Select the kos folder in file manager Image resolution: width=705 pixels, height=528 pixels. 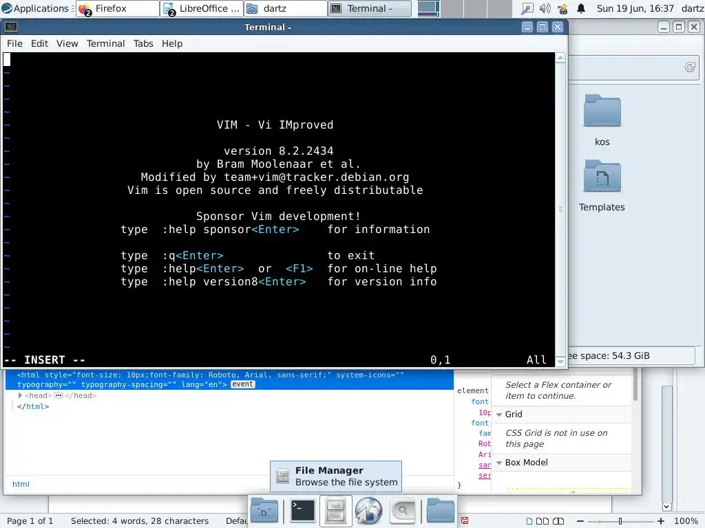point(602,120)
